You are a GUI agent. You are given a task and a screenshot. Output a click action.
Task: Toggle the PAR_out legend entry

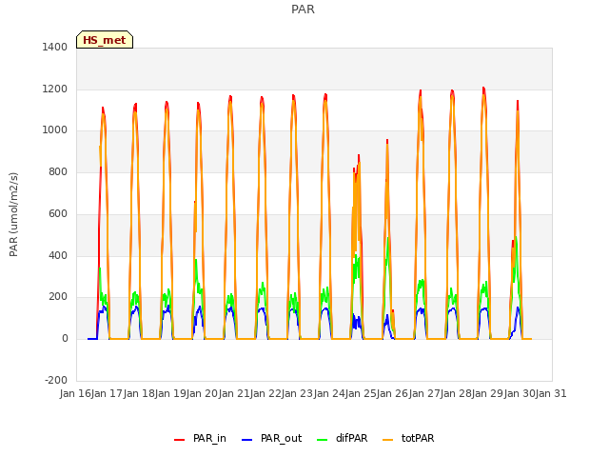click(x=271, y=438)
